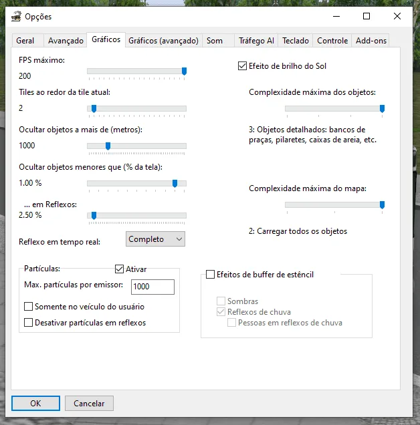Viewport: 420px width, 425px height.
Task: Check Somente no veículo do usuário
Action: (x=29, y=307)
